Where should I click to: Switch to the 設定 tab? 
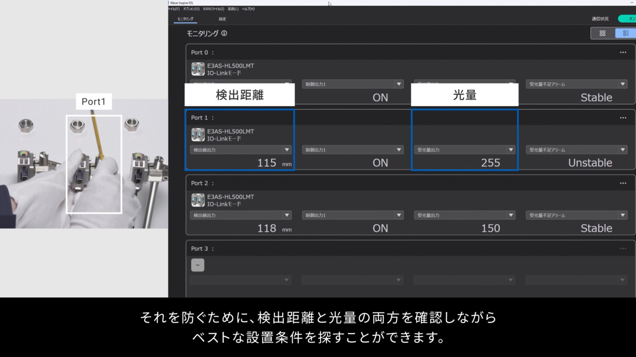click(222, 19)
